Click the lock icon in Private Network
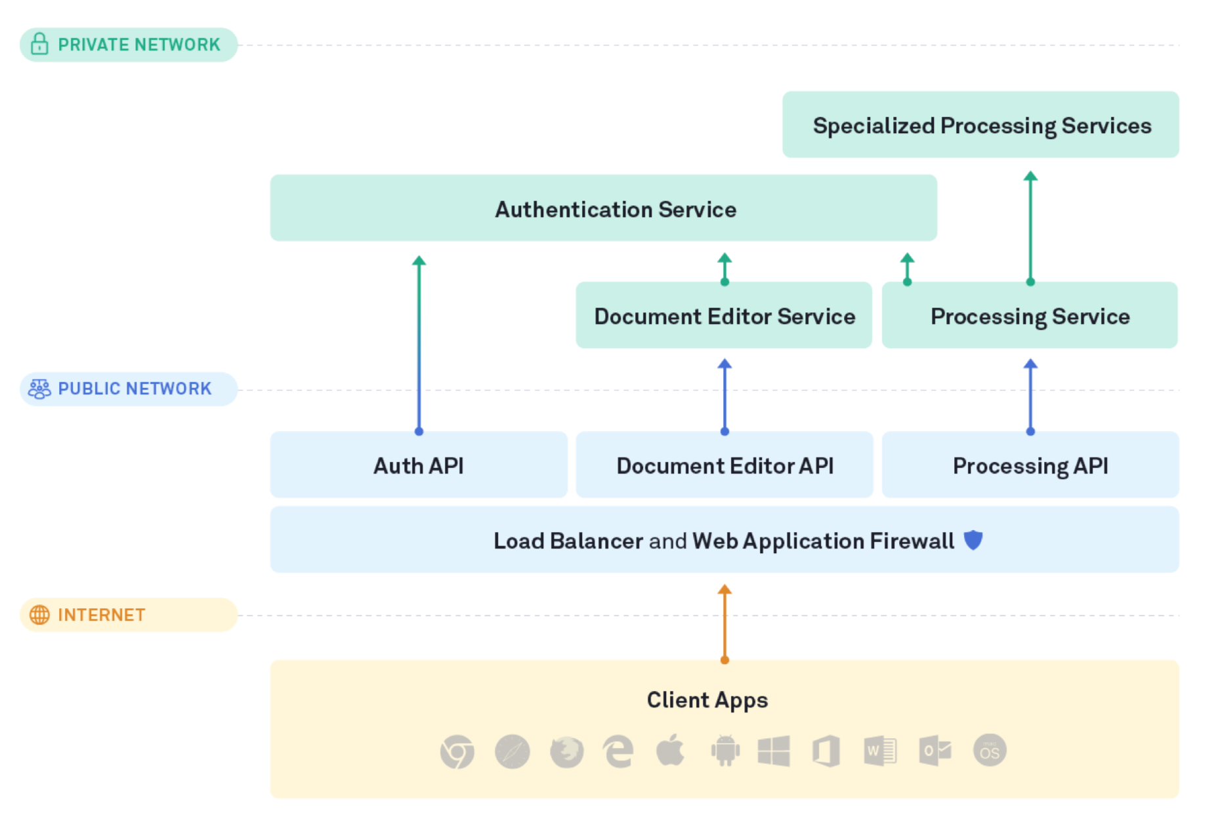This screenshot has width=1218, height=832. 39,44
